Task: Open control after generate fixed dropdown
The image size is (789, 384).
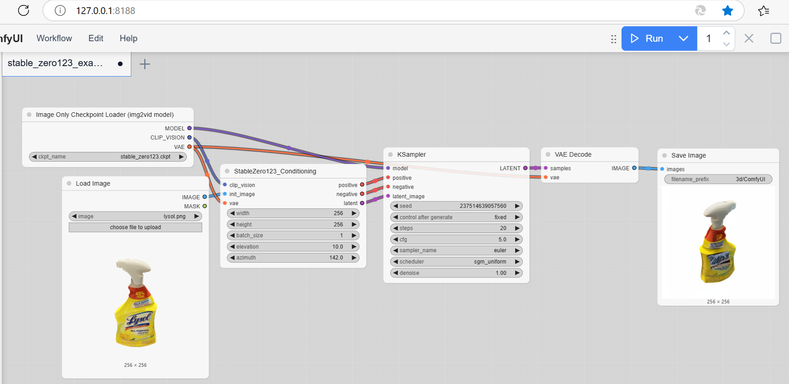Action: point(456,217)
